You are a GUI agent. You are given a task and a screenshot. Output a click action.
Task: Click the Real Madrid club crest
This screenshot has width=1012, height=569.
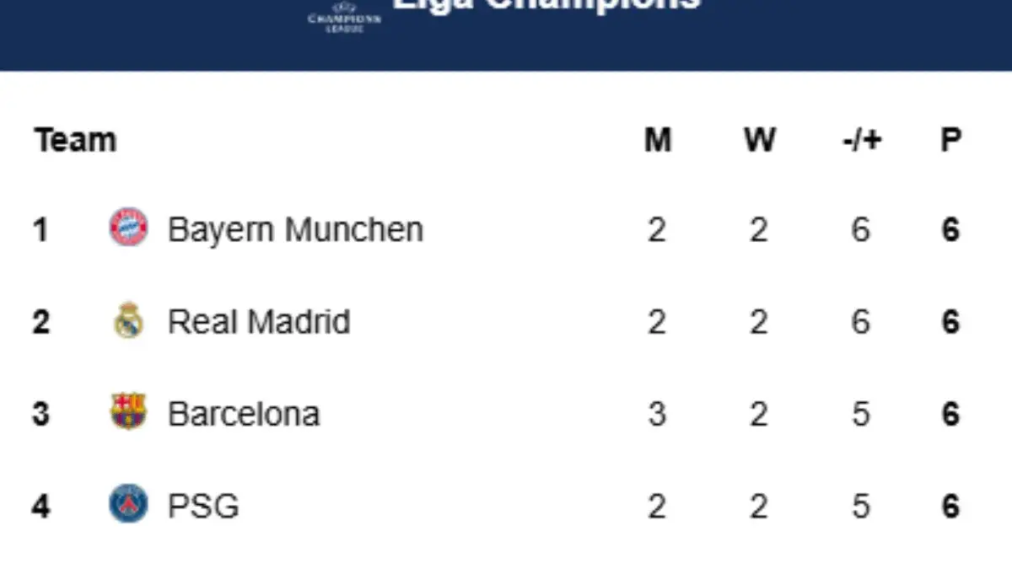[x=129, y=321]
